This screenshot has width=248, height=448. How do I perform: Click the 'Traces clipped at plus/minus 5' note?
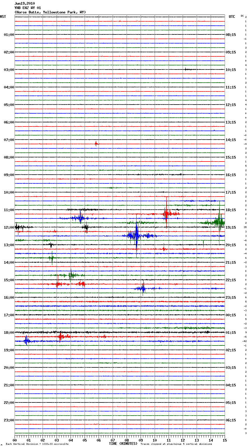coord(176,444)
